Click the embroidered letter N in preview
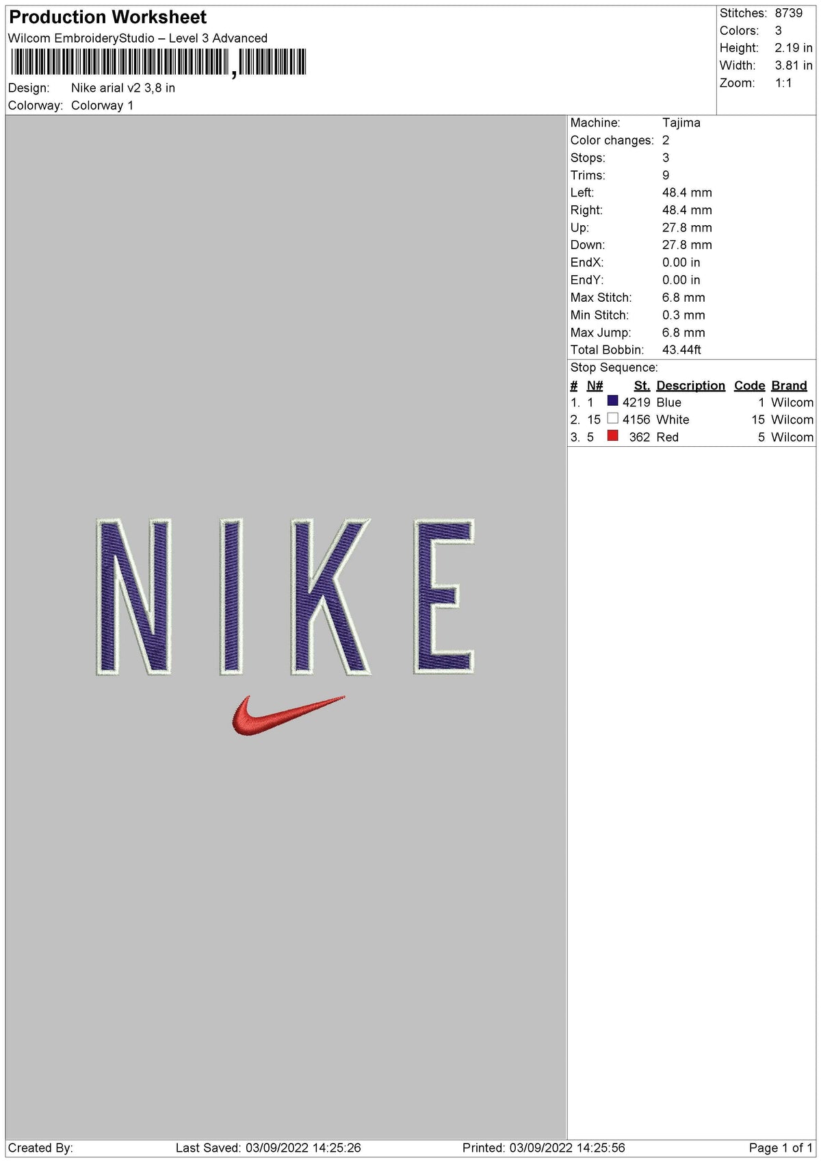821x1162 pixels. pos(133,597)
